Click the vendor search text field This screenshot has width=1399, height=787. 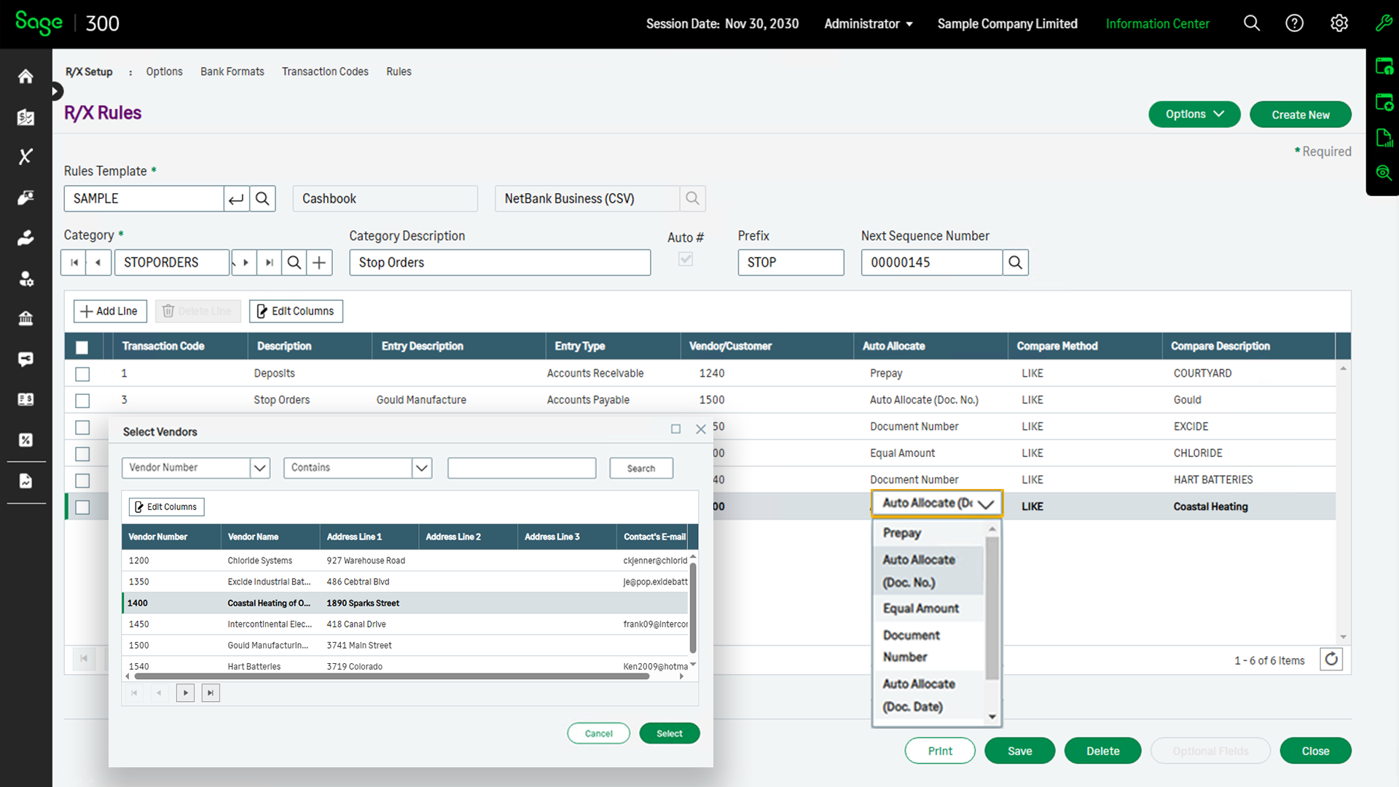coord(522,468)
